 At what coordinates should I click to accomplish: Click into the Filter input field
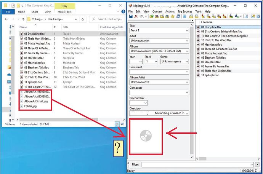pos(197,164)
